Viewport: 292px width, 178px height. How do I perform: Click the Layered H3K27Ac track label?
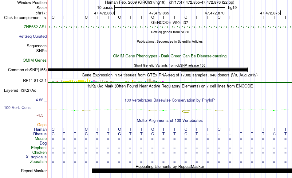point(20,91)
